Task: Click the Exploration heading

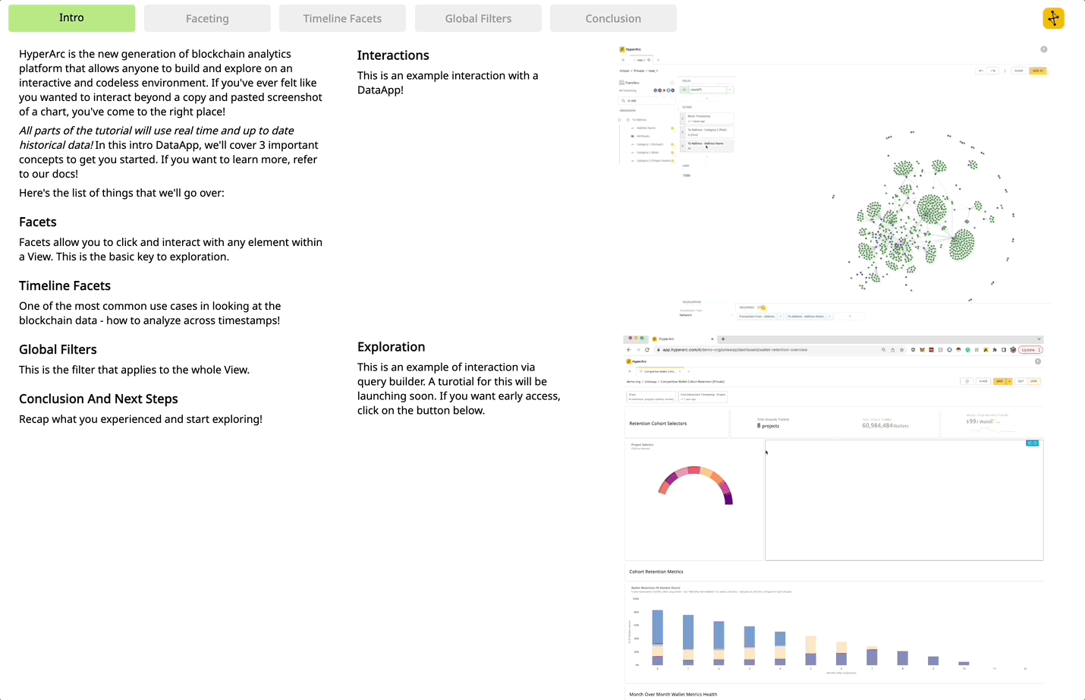Action: tap(391, 347)
